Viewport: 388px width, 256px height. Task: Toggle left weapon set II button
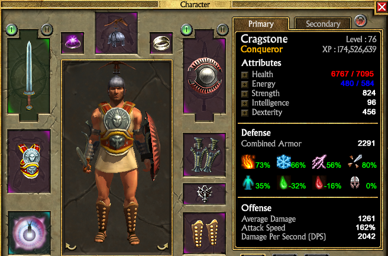pos(47,30)
